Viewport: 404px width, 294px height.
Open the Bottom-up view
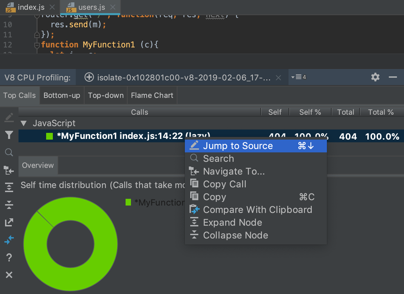coord(62,95)
